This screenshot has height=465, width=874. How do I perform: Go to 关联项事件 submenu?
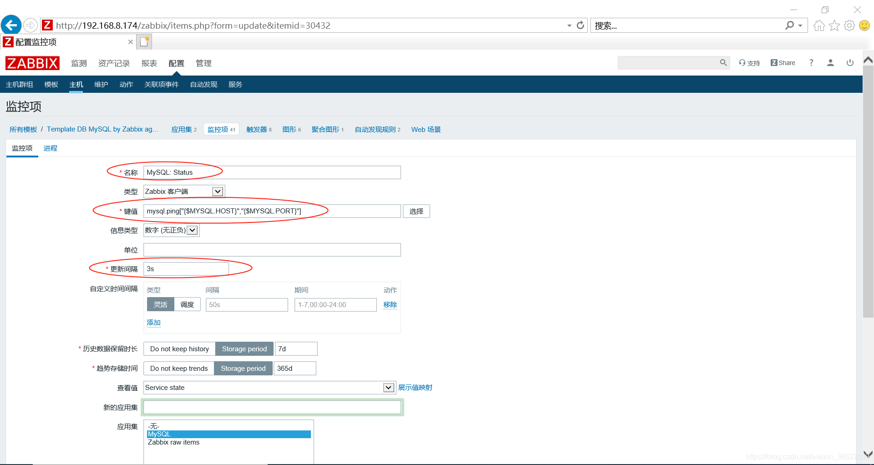click(161, 85)
